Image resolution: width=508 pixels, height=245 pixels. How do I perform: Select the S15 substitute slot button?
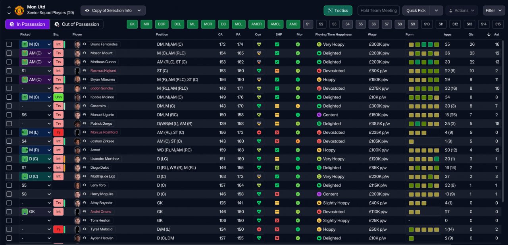pyautogui.click(x=498, y=24)
